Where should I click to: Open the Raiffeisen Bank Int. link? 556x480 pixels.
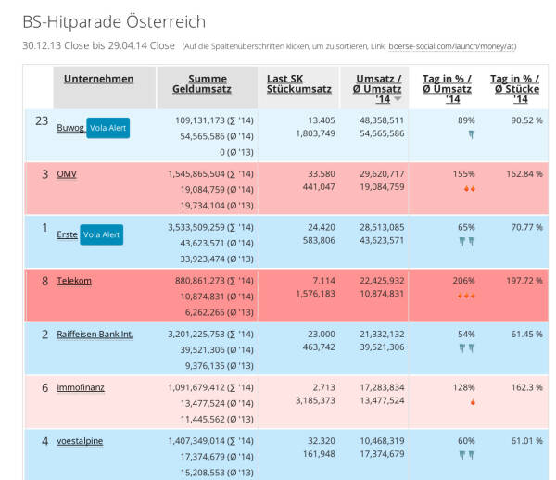pyautogui.click(x=95, y=334)
